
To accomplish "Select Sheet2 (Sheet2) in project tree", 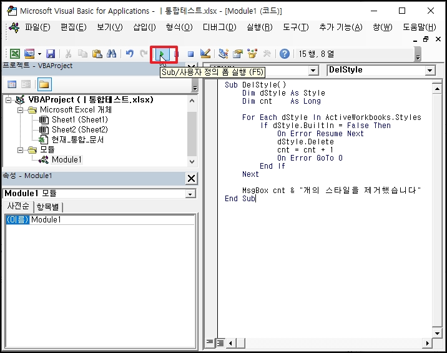I will point(80,129).
